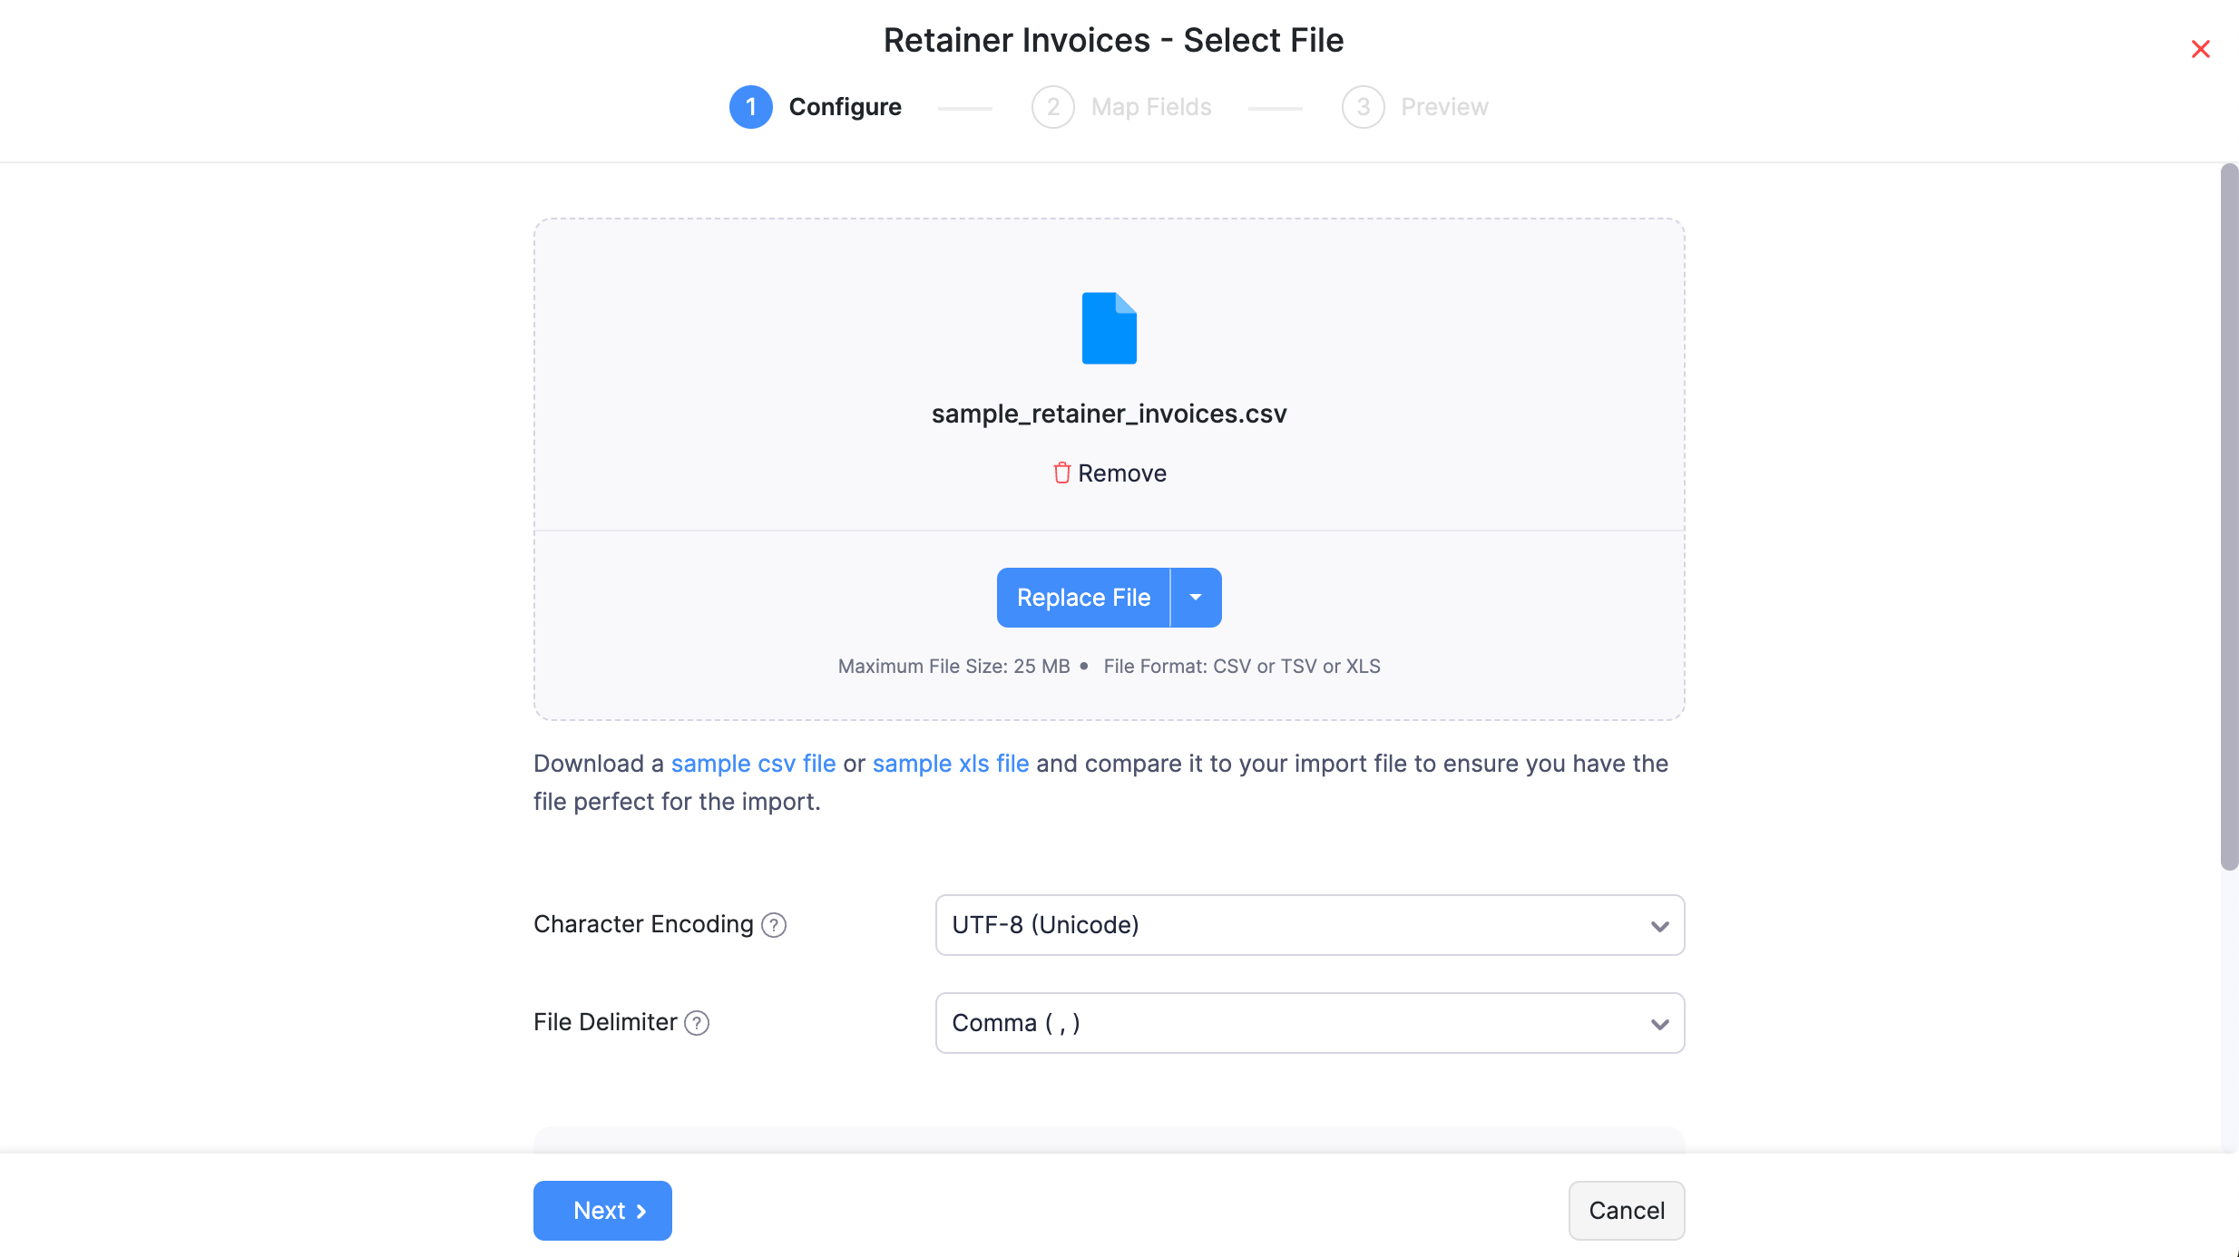Click the Replace File split-button arrow
Image resolution: width=2239 pixels, height=1257 pixels.
pos(1197,598)
